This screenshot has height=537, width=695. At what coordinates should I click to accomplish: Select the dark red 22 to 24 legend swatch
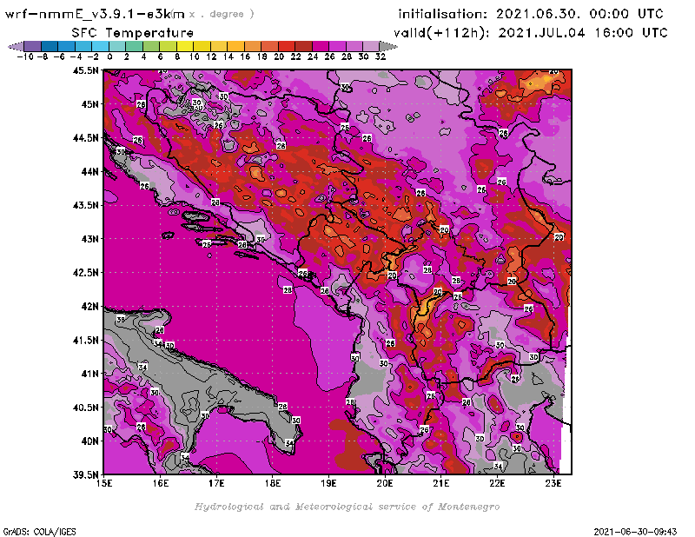pos(303,46)
